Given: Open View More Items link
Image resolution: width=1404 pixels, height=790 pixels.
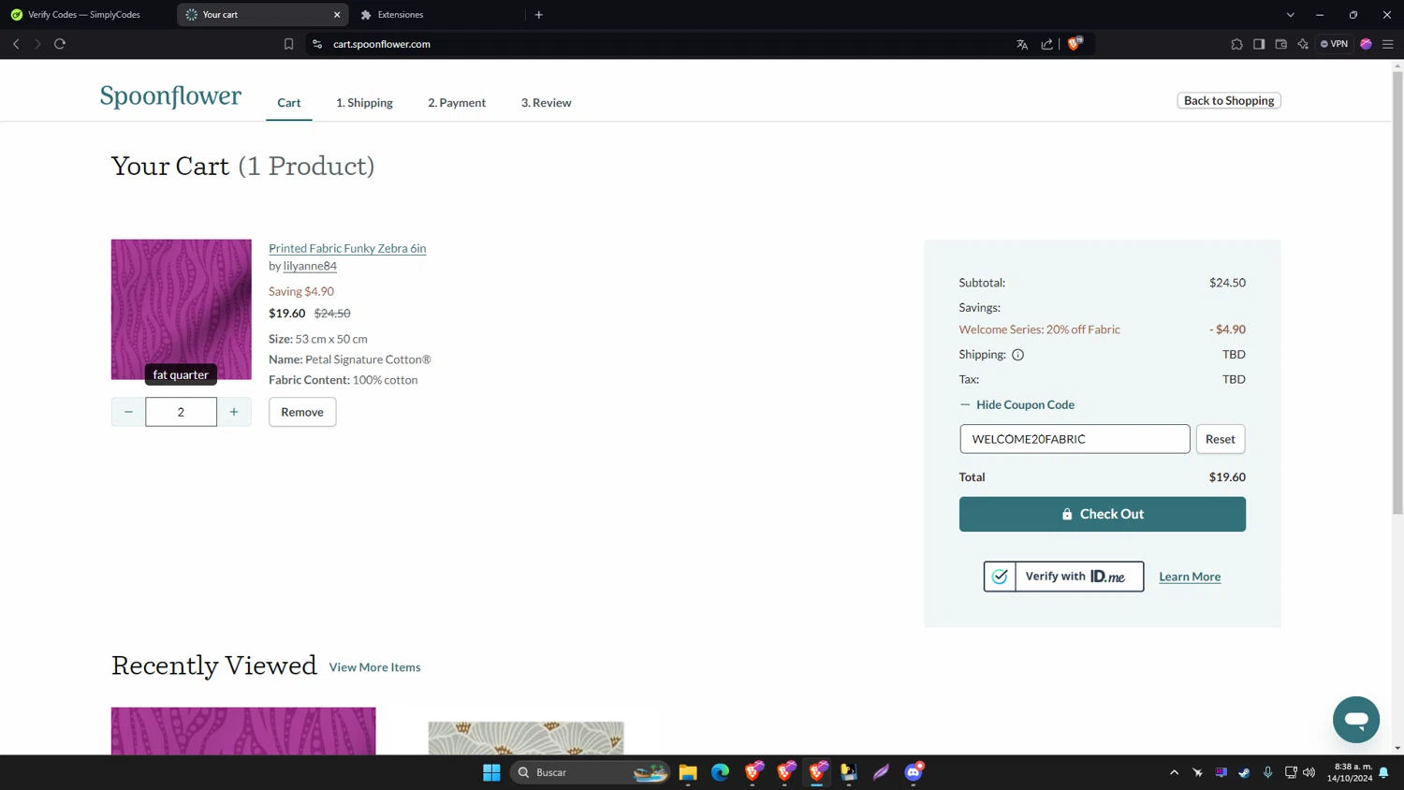Looking at the screenshot, I should point(374,667).
